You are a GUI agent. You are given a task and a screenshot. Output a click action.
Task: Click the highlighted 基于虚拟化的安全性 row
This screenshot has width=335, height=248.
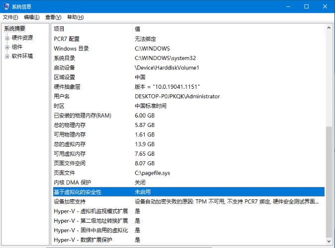[x=189, y=192]
